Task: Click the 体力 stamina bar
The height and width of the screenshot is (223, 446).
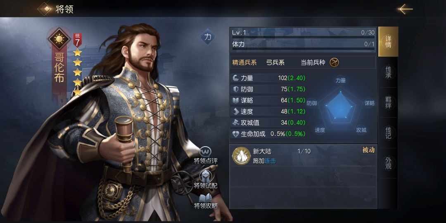Action: (303, 49)
